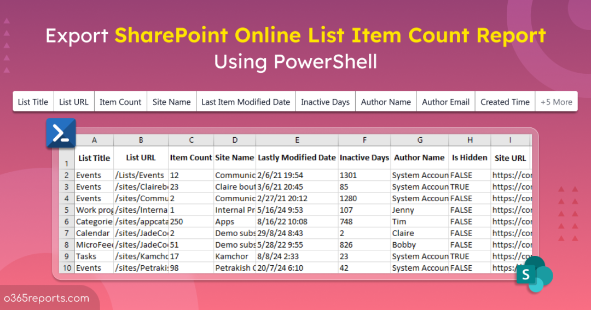
Task: Select the cell containing Jenny
Action: (x=403, y=210)
